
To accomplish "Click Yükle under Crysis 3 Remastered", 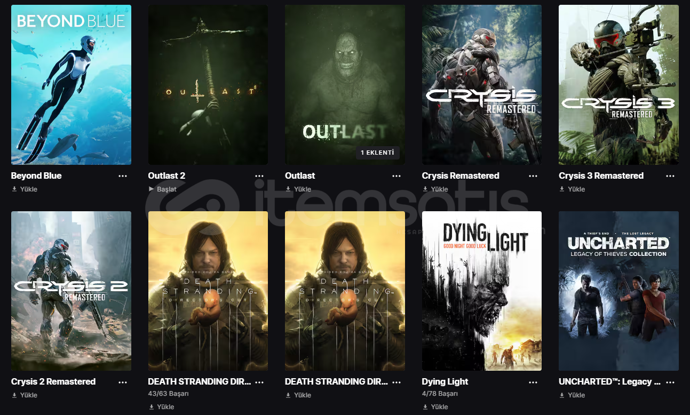I will click(x=576, y=189).
